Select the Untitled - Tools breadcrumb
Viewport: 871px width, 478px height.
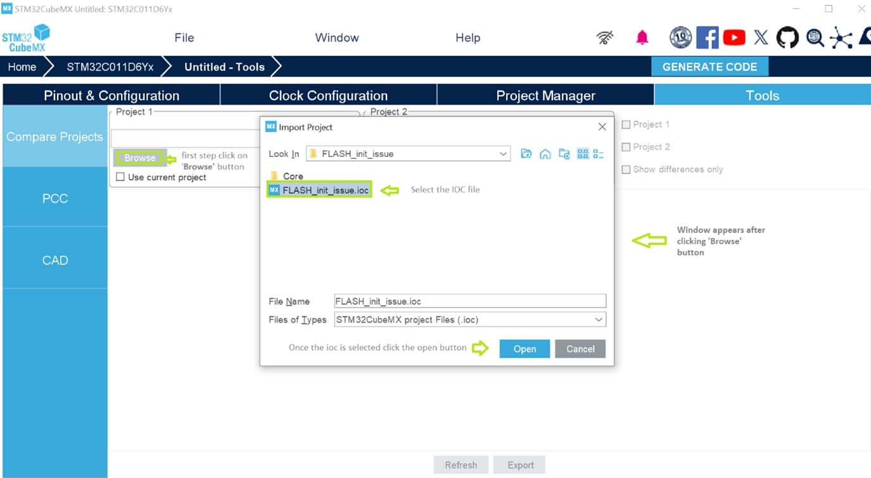[x=224, y=66]
